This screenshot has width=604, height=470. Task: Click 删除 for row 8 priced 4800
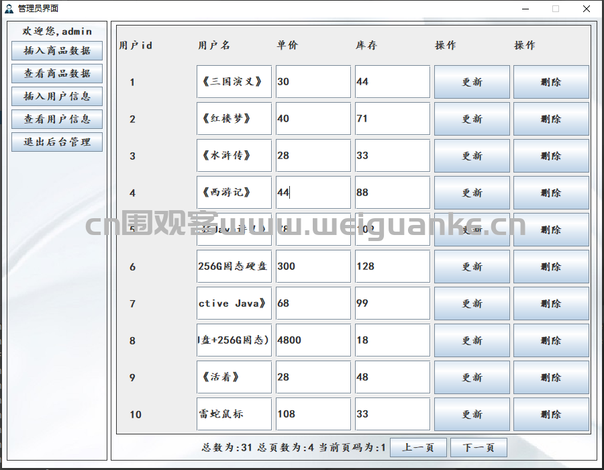point(551,340)
